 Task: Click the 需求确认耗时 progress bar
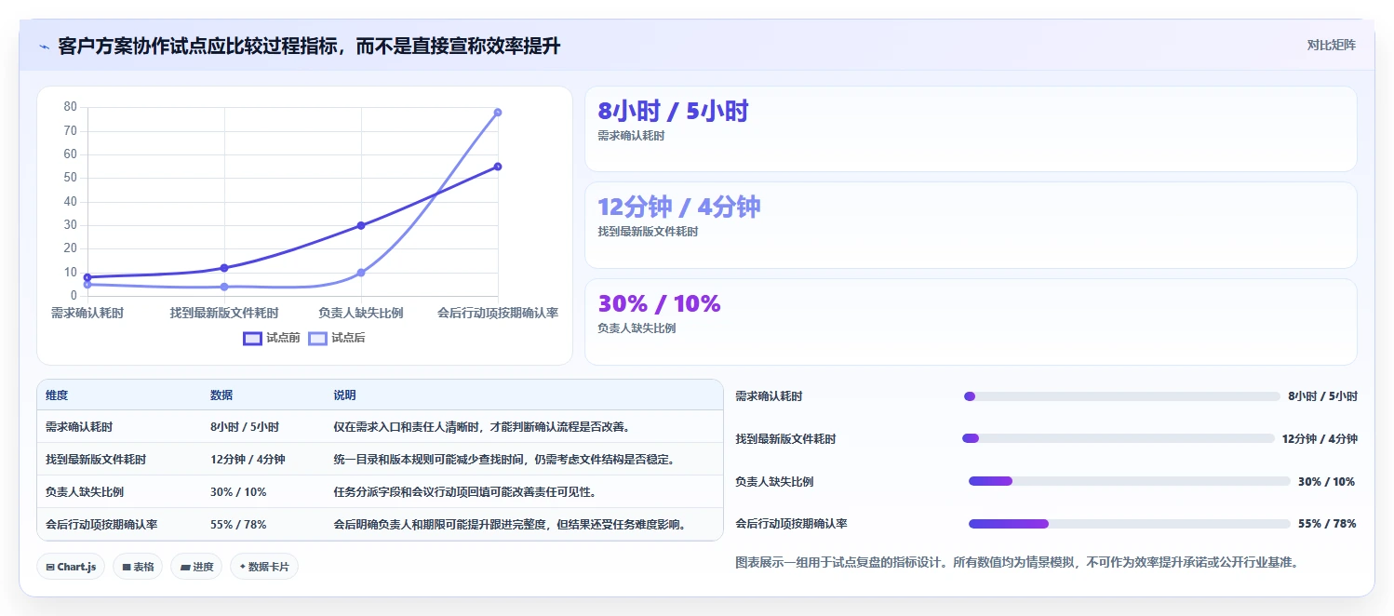[1122, 396]
